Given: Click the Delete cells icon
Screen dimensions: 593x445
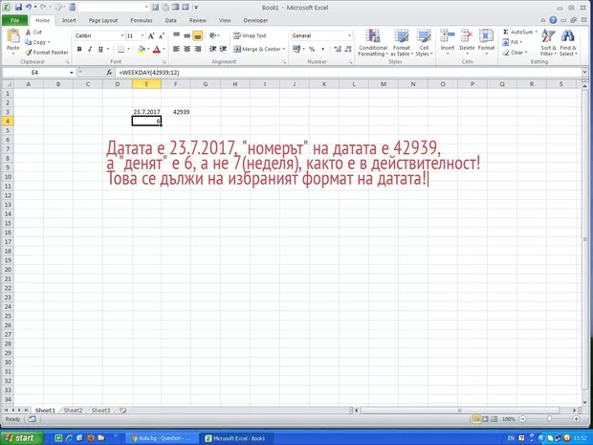Looking at the screenshot, I should 467,43.
